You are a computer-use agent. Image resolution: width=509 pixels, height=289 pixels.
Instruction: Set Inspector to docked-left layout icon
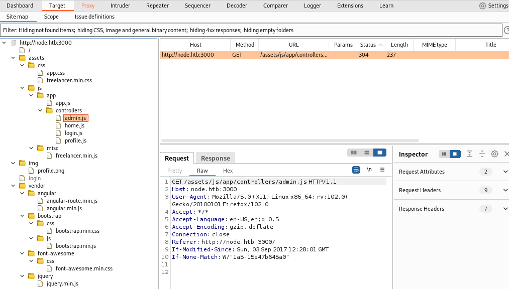pyautogui.click(x=444, y=154)
